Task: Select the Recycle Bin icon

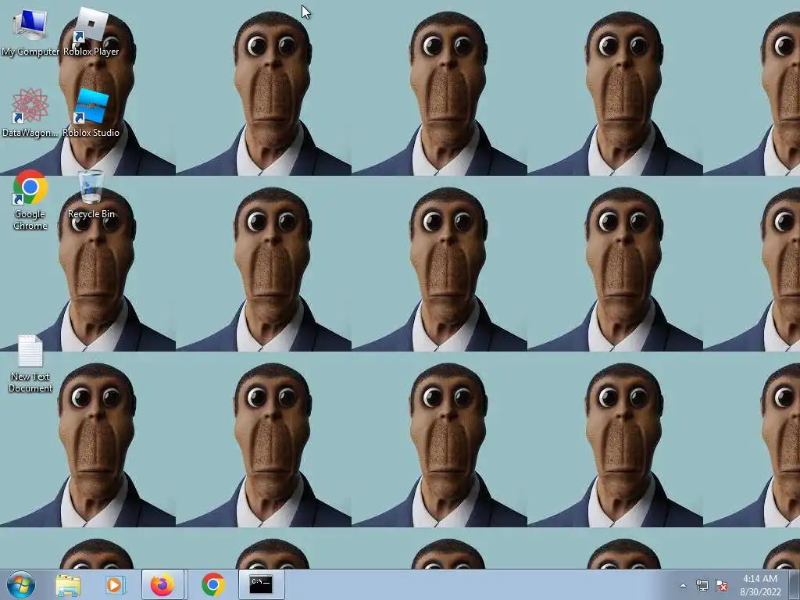Action: (x=91, y=195)
